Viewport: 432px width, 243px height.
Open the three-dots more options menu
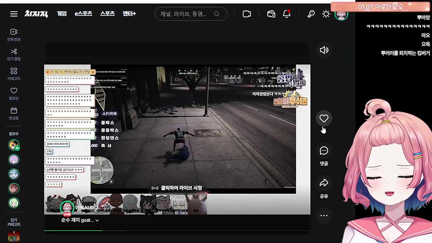[324, 216]
